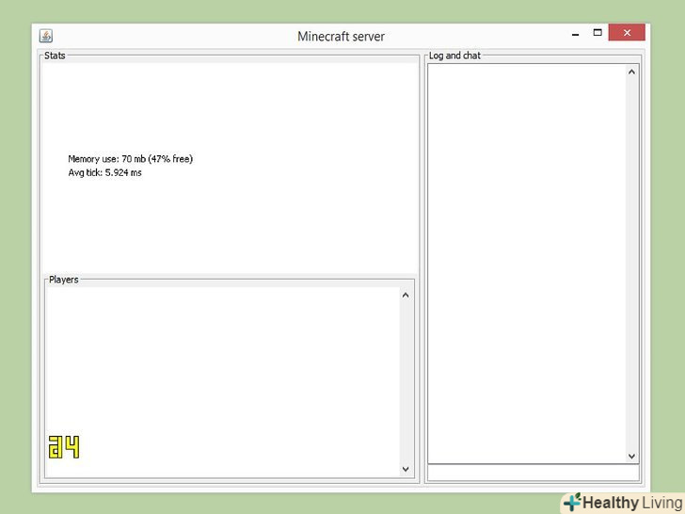Click the down arrow in Log and chat scrollbar
Image resolution: width=685 pixels, height=514 pixels.
631,456
